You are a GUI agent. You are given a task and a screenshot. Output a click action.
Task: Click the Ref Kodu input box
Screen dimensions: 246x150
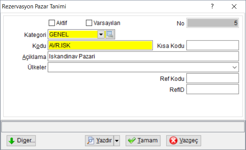click(213, 78)
